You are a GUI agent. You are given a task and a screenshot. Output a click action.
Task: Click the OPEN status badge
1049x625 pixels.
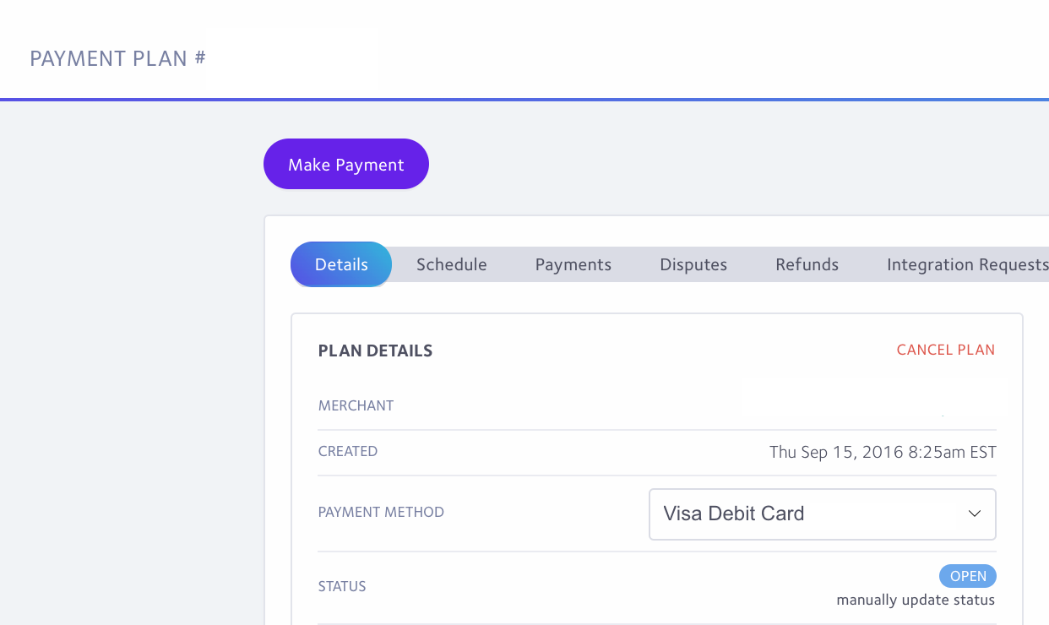coord(967,575)
